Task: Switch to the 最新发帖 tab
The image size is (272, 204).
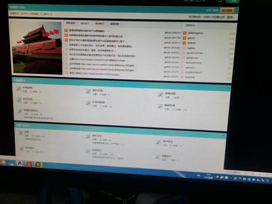Action: 70,23
